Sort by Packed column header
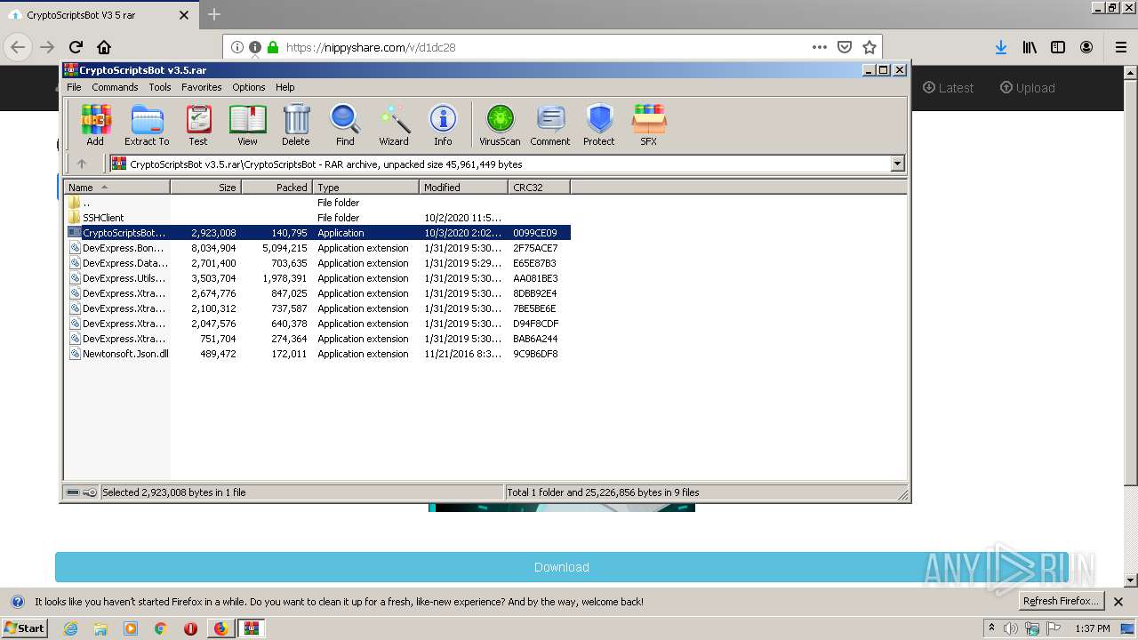The image size is (1138, 640). pos(276,188)
